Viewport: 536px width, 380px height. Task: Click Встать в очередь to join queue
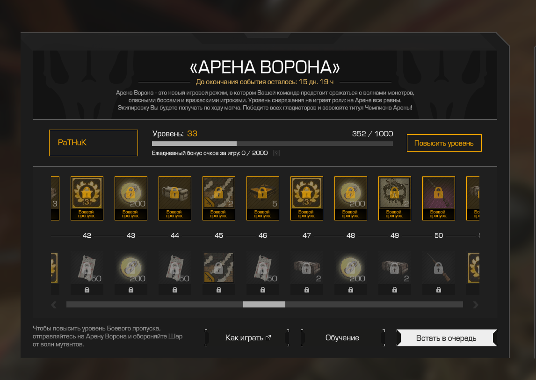click(447, 338)
